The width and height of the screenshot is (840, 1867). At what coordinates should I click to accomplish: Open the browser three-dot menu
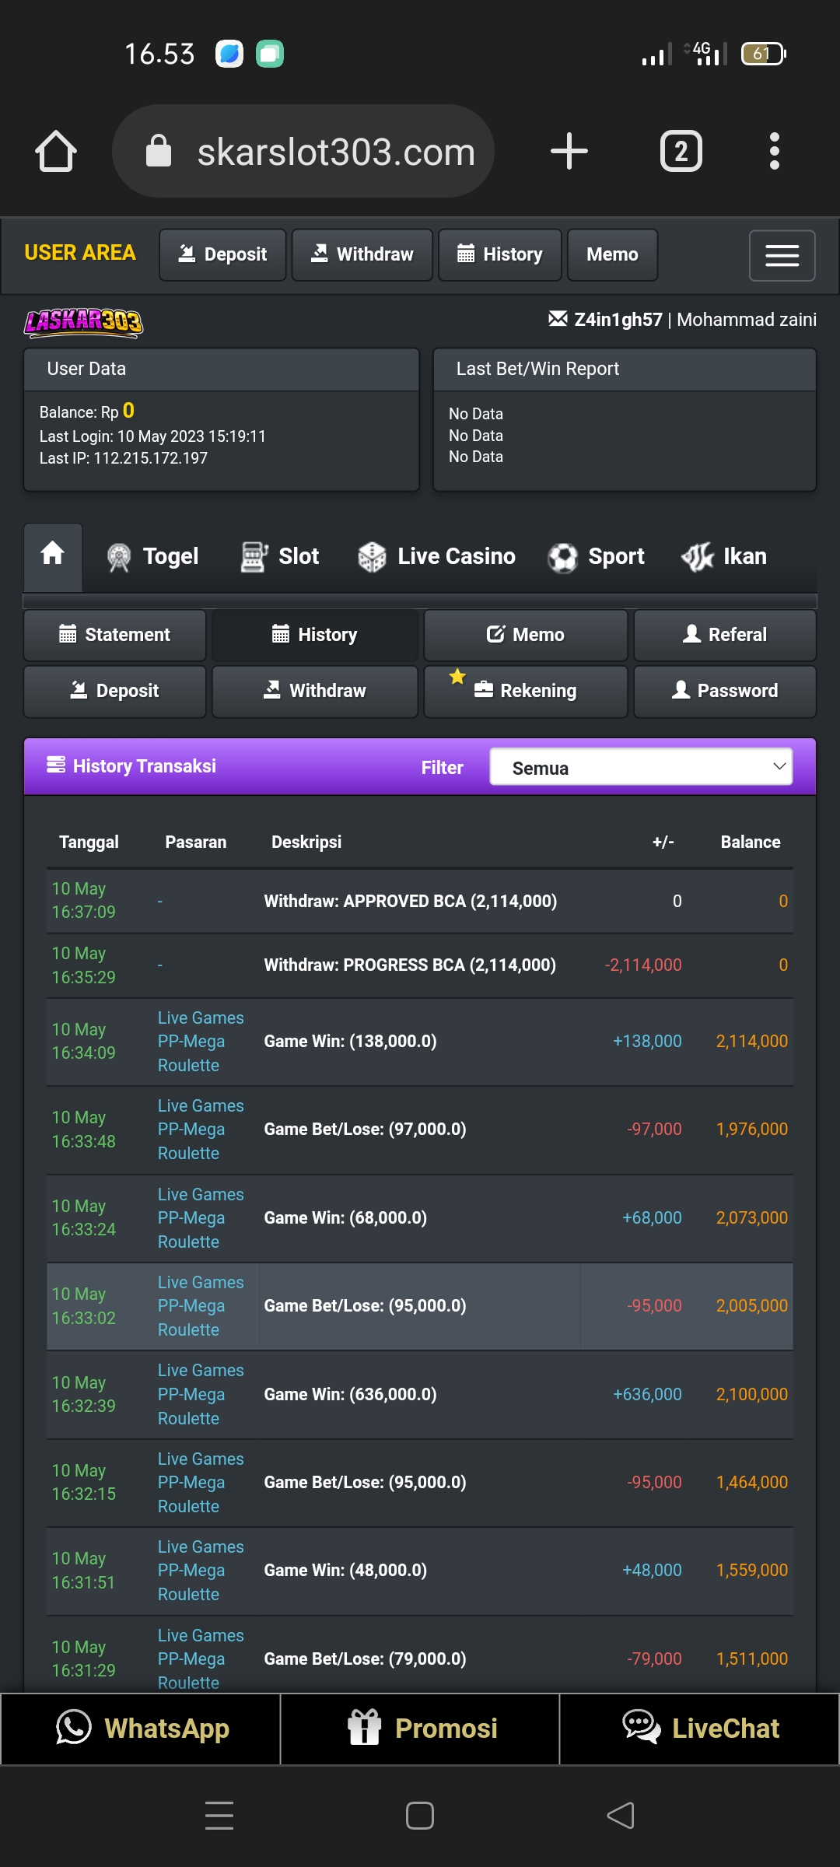pos(774,151)
